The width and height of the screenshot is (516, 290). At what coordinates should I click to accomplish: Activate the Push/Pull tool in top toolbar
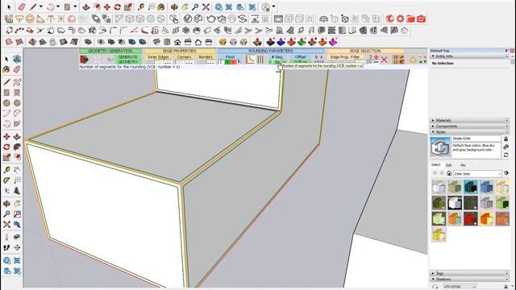pyautogui.click(x=86, y=6)
